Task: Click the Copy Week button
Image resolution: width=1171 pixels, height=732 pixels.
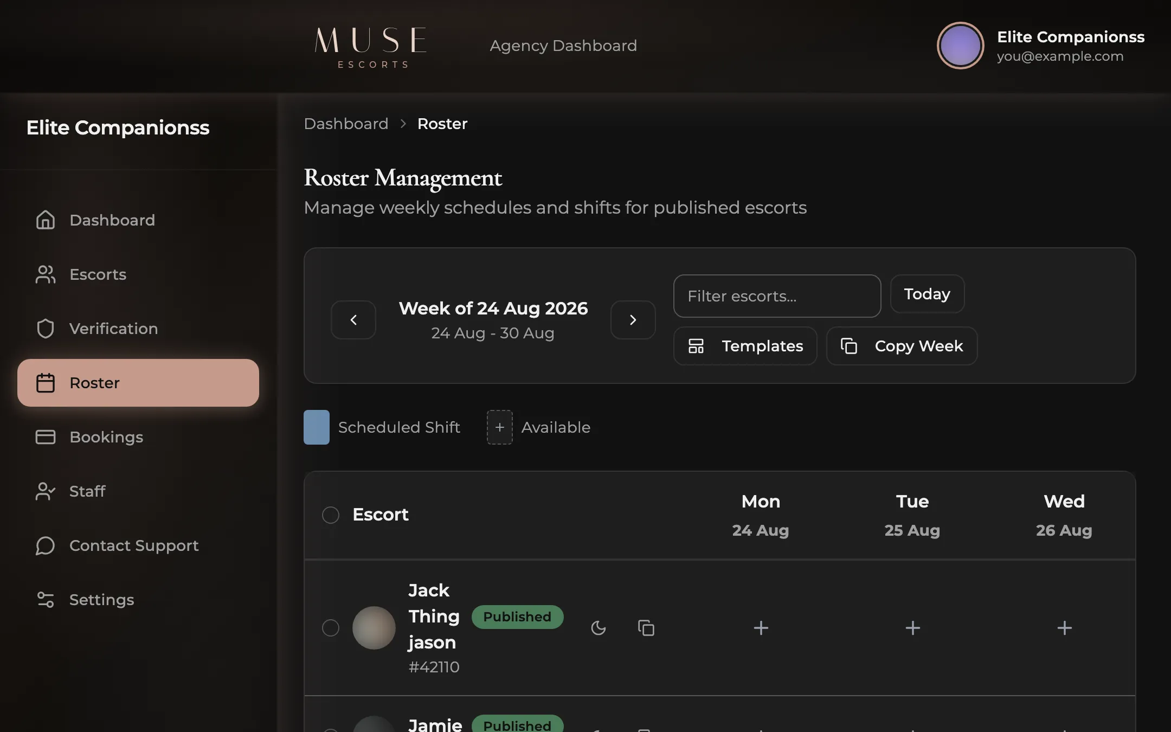Action: pyautogui.click(x=902, y=346)
